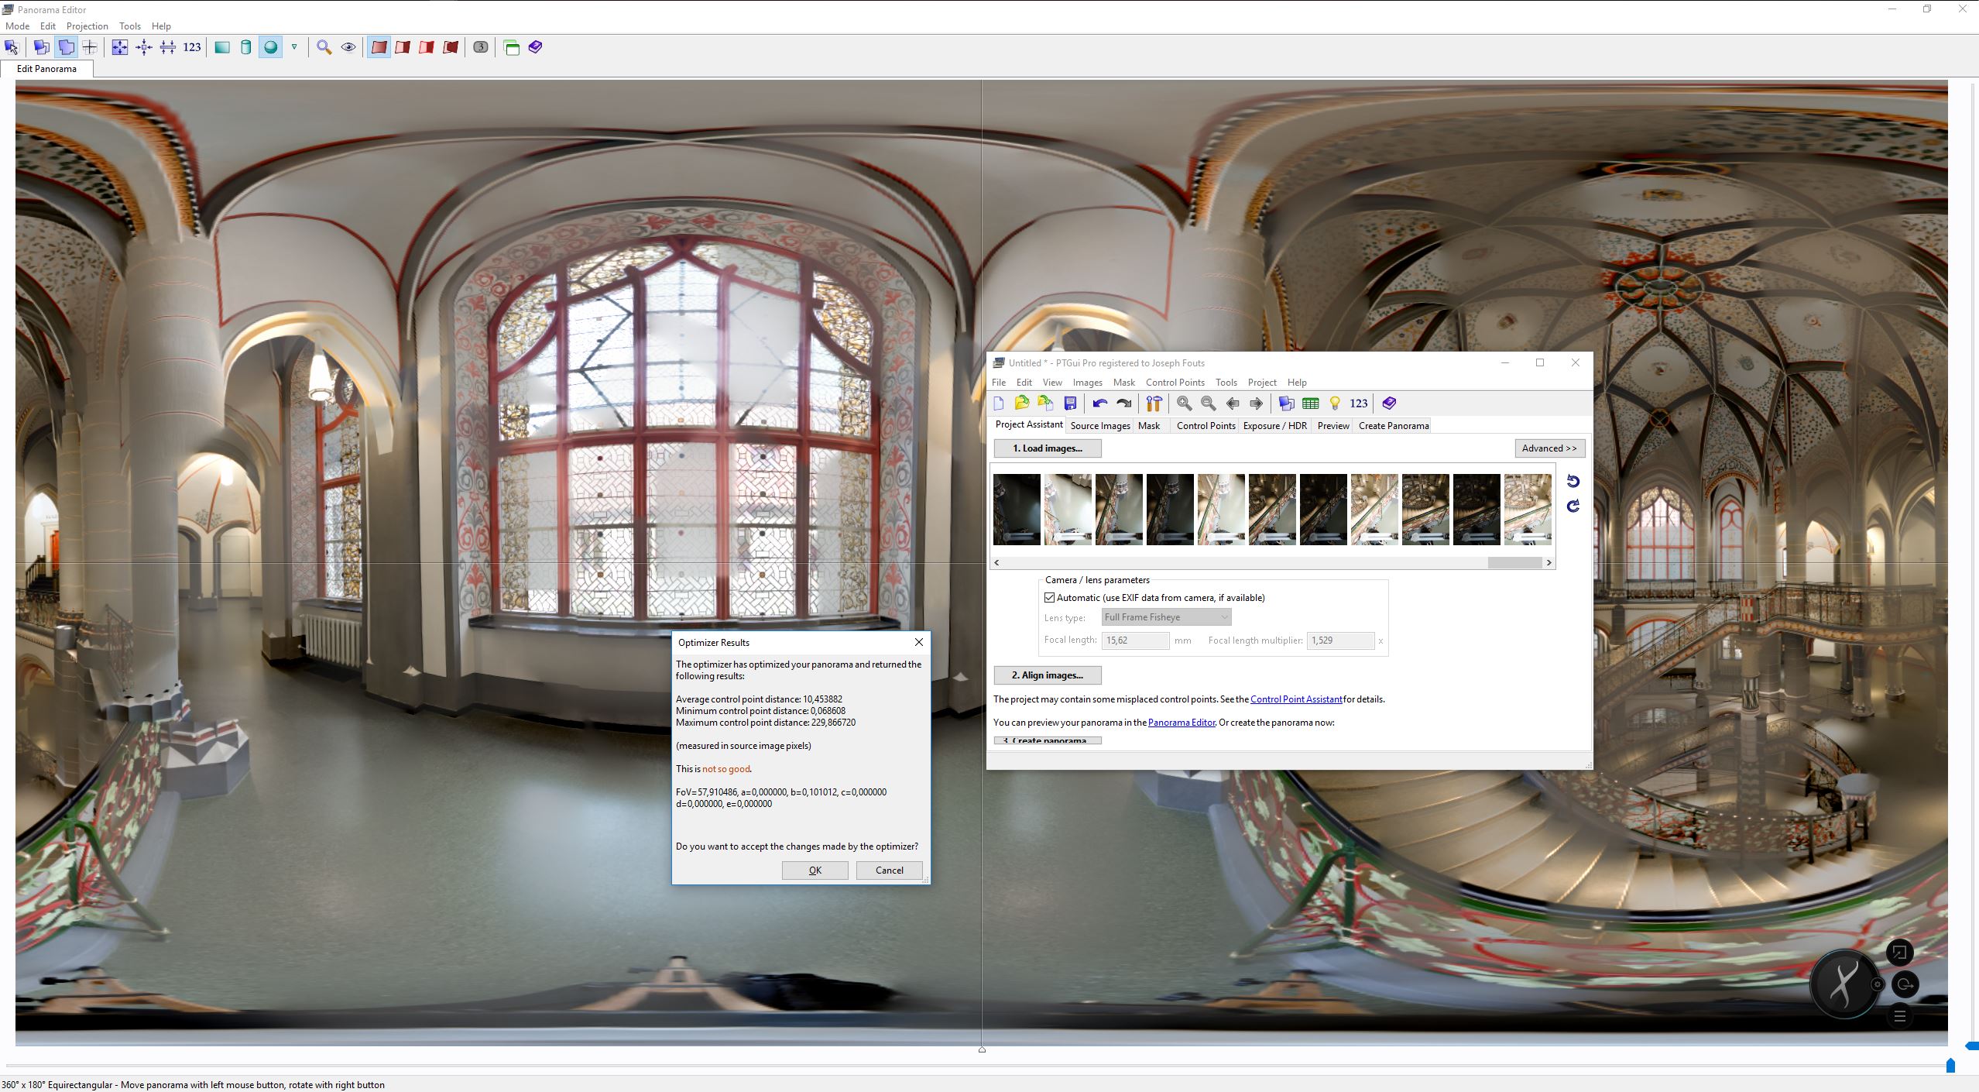Switch to the Control Points tab
1979x1092 pixels.
click(x=1206, y=425)
